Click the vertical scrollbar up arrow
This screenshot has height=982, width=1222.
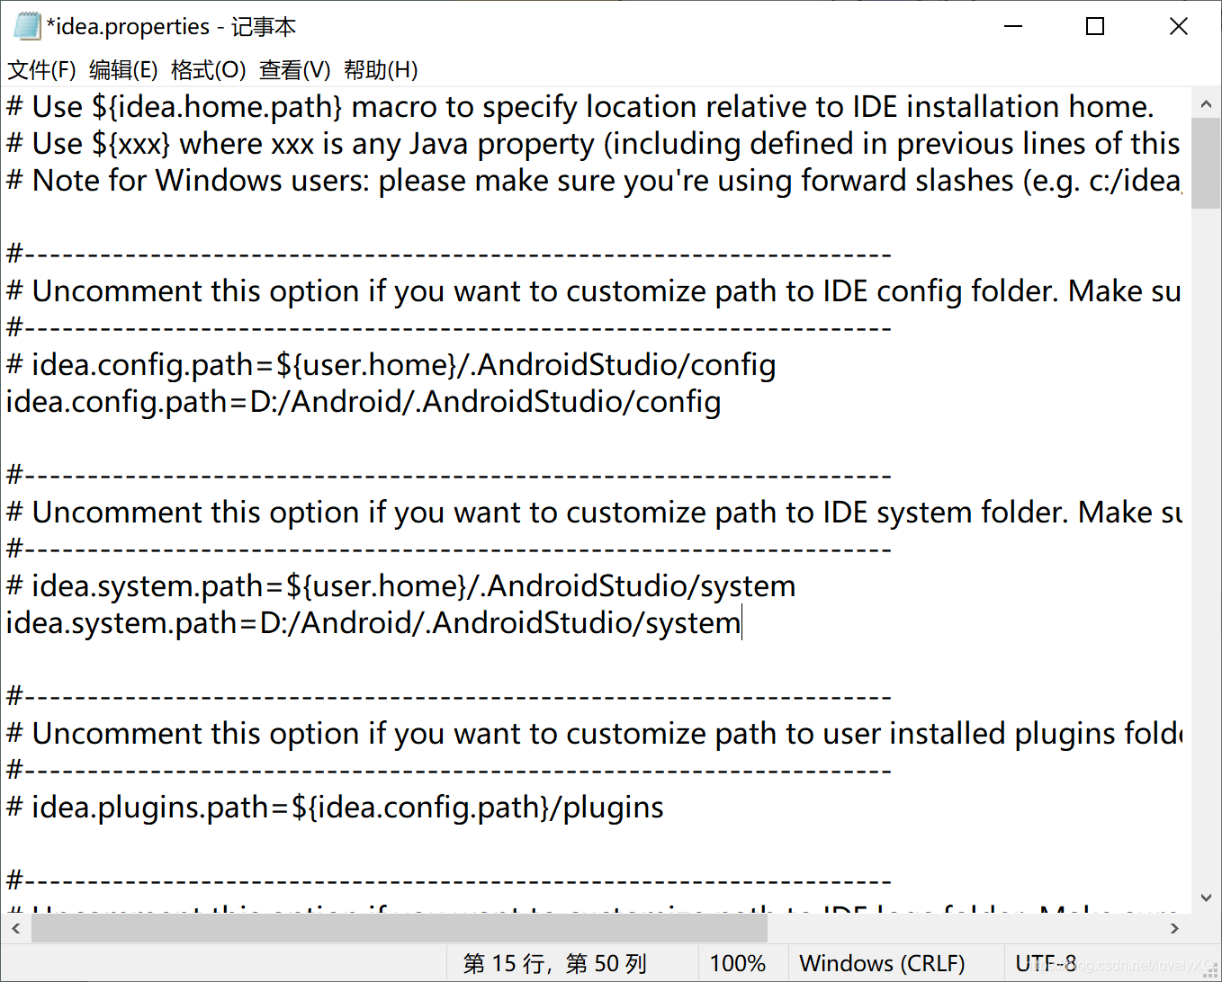(x=1206, y=103)
